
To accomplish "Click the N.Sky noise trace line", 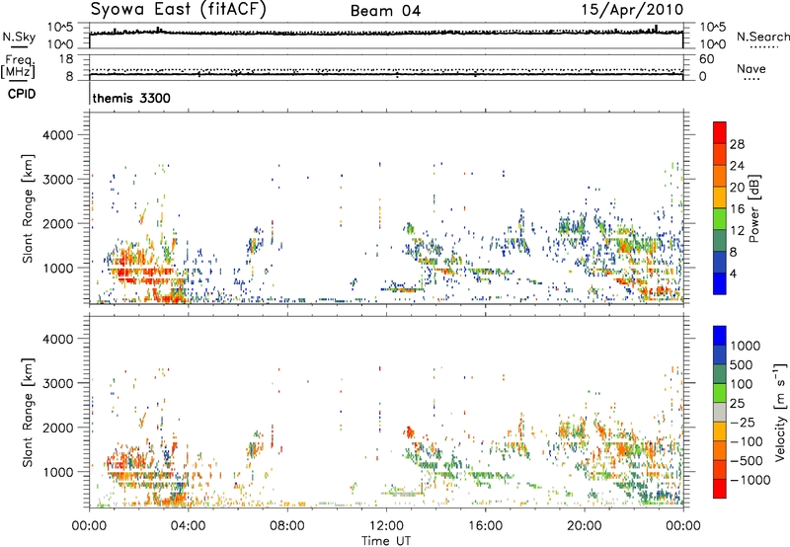I will point(386,34).
